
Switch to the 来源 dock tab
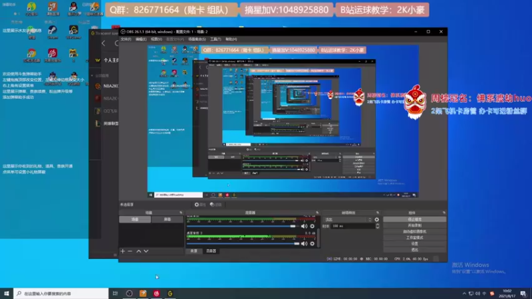[194, 251]
